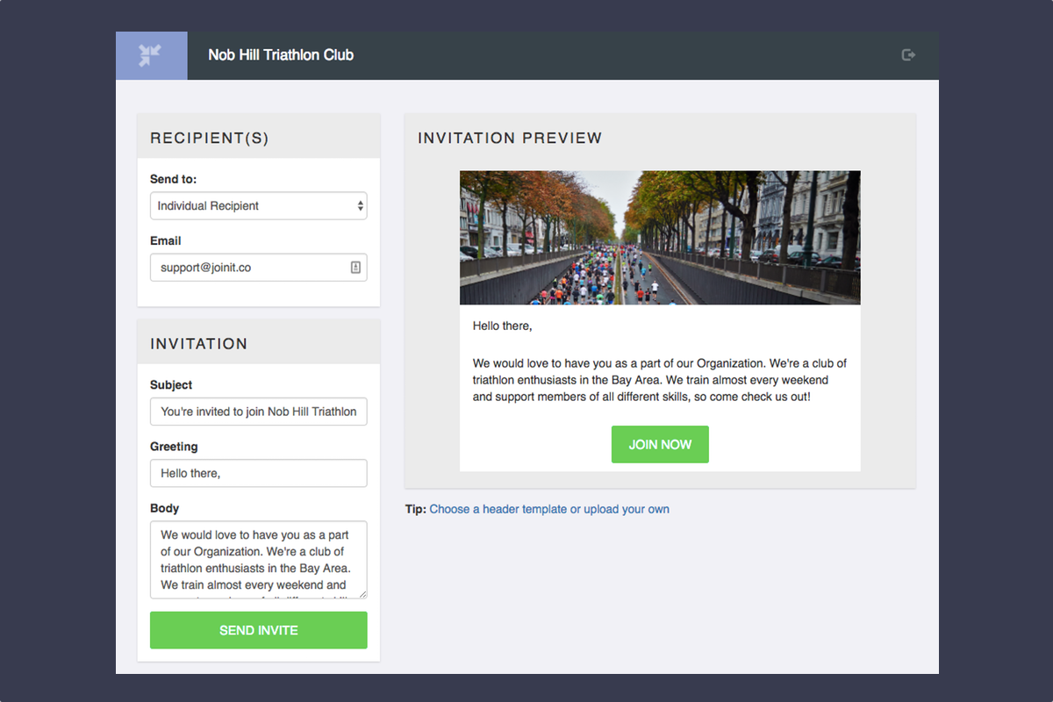
Task: Click the resize handle on the Body textarea
Action: coord(362,593)
